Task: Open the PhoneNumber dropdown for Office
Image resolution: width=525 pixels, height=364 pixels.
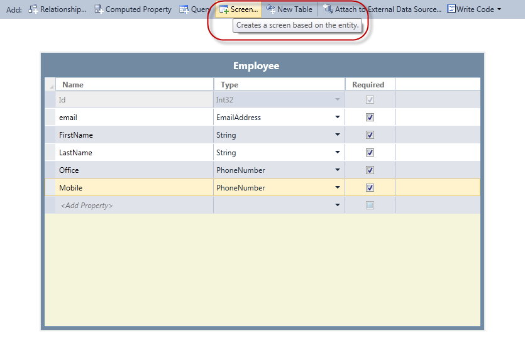Action: [x=338, y=170]
